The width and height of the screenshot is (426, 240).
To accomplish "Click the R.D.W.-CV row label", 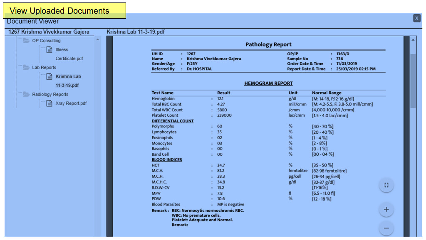I will pos(161,188).
